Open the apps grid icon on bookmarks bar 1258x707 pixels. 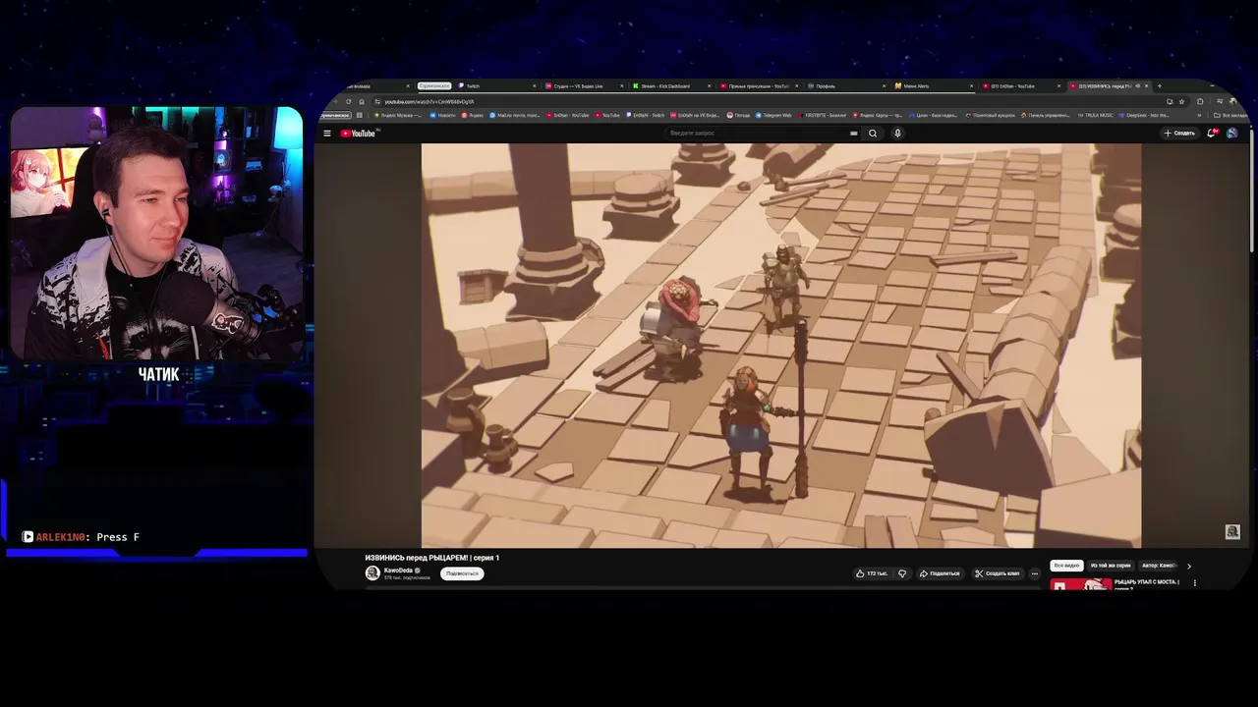(360, 115)
